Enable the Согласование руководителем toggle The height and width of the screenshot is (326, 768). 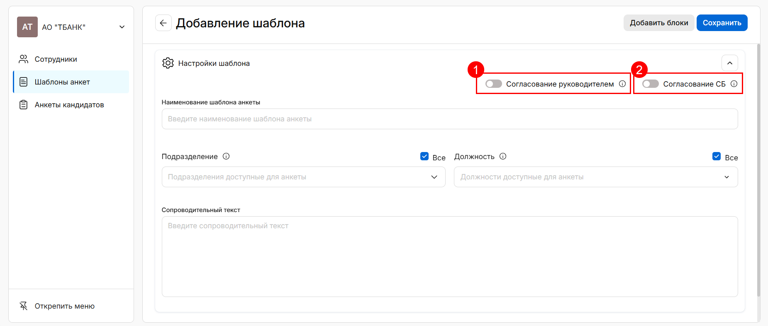coord(494,84)
